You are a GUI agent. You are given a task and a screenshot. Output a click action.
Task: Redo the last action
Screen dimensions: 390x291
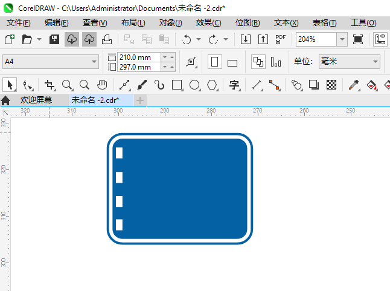coord(213,39)
